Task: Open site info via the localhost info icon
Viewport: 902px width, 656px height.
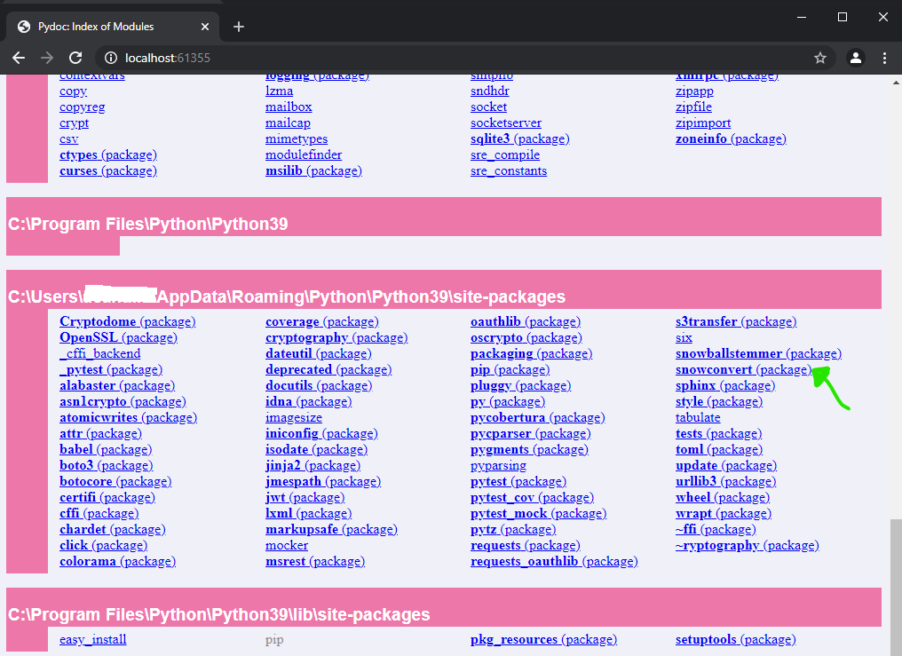Action: [111, 58]
